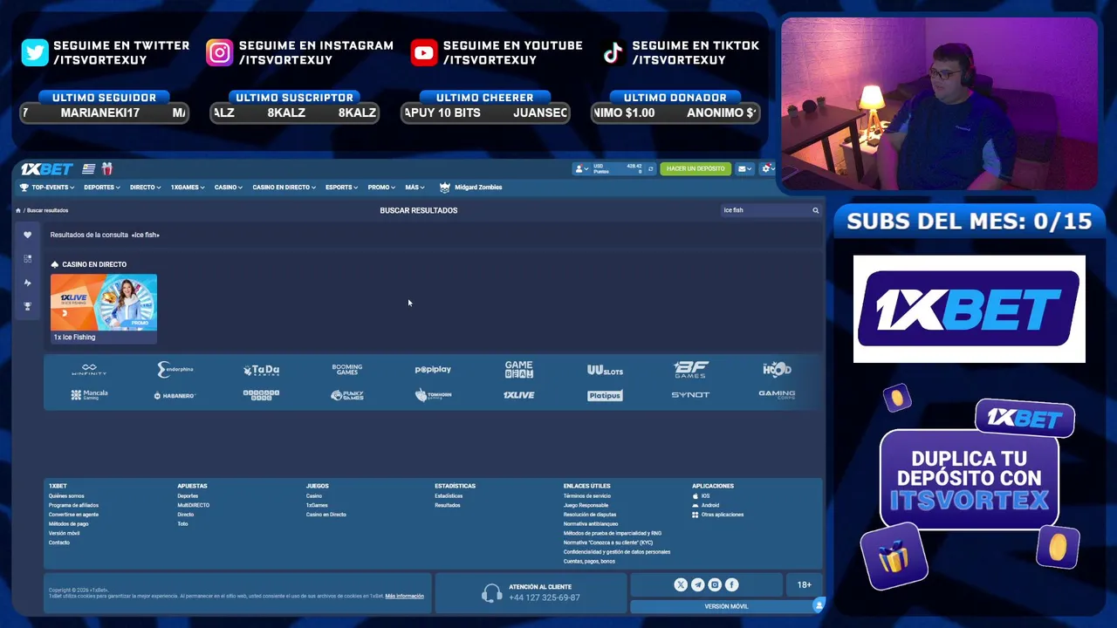Click the HACER UN DEPÓSITO button
The width and height of the screenshot is (1117, 628).
[696, 168]
